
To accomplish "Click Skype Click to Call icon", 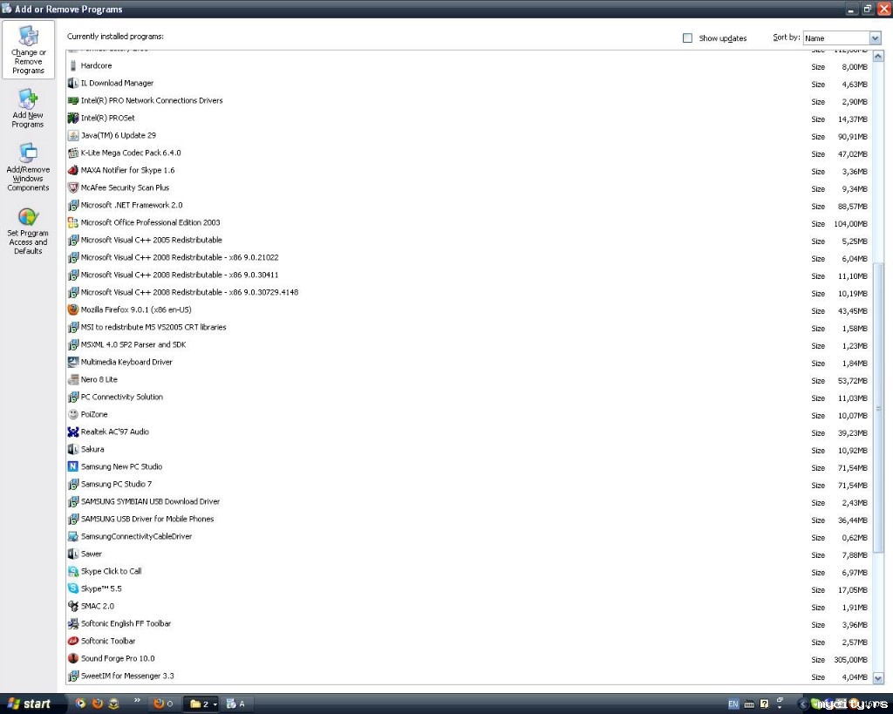I will pos(73,571).
